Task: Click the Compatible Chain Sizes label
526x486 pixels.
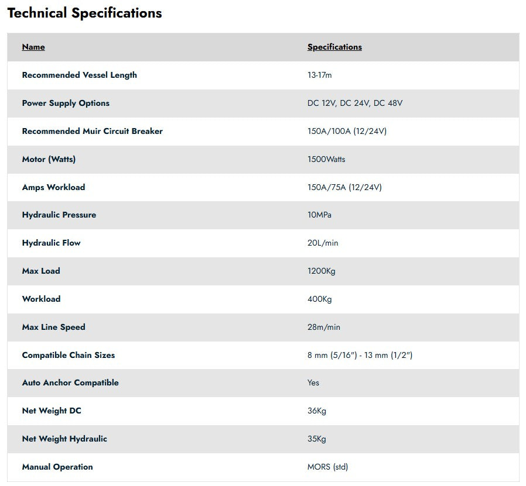Action: click(x=69, y=355)
